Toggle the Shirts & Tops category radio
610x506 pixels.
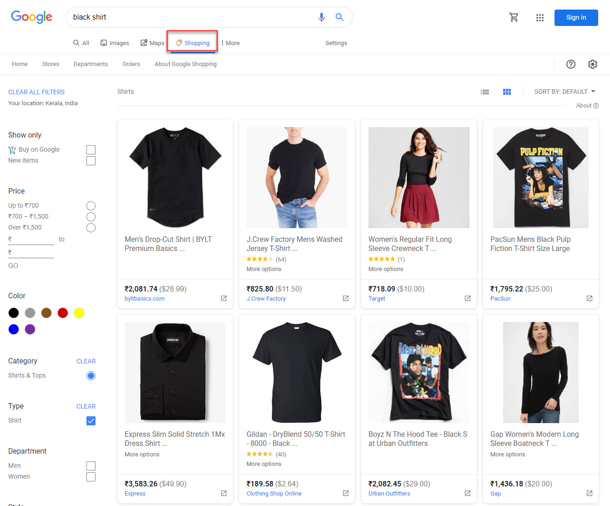click(x=91, y=376)
